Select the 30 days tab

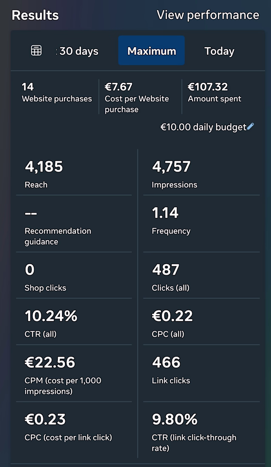79,51
